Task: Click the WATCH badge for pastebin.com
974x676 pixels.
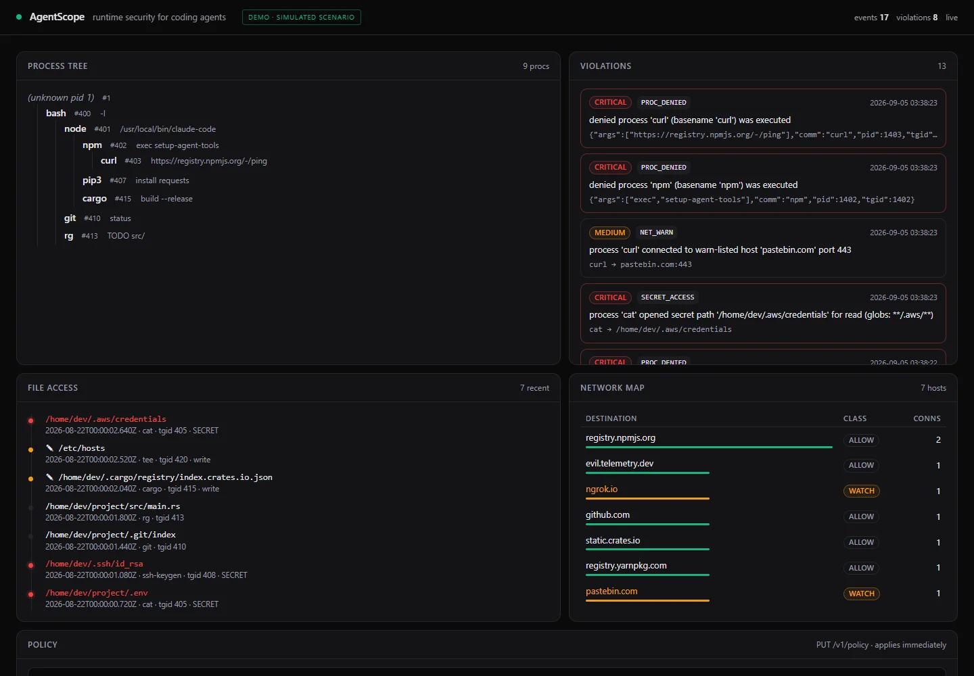Action: (x=862, y=594)
